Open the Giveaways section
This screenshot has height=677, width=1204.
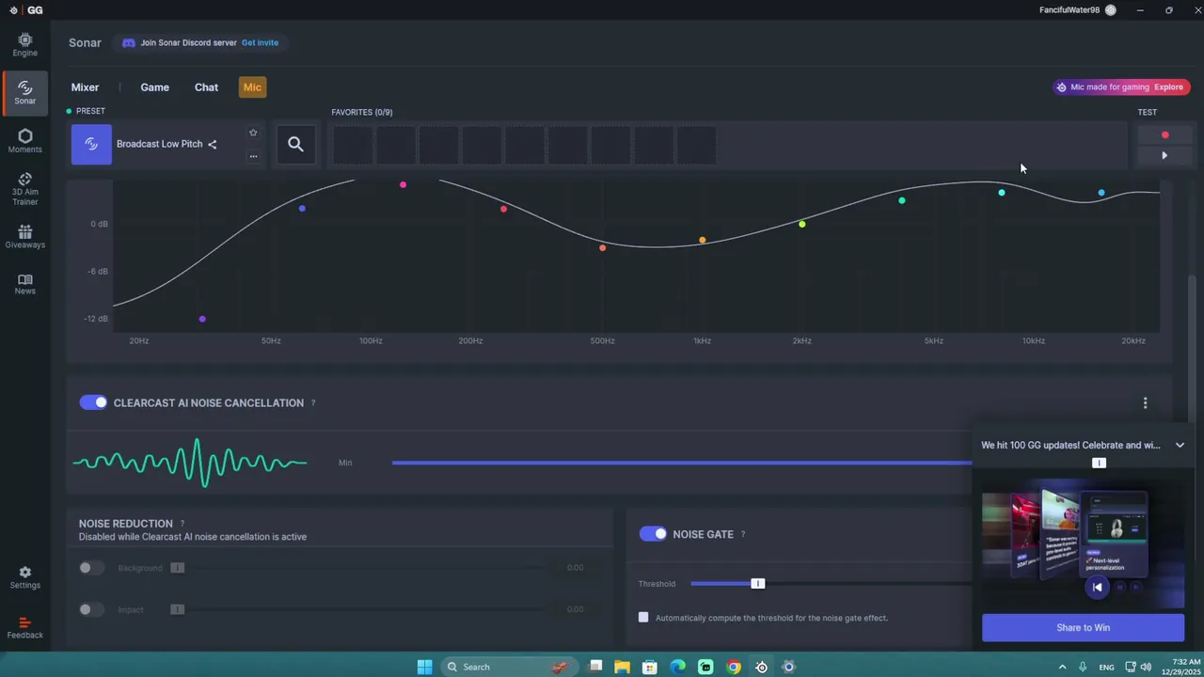coord(24,237)
